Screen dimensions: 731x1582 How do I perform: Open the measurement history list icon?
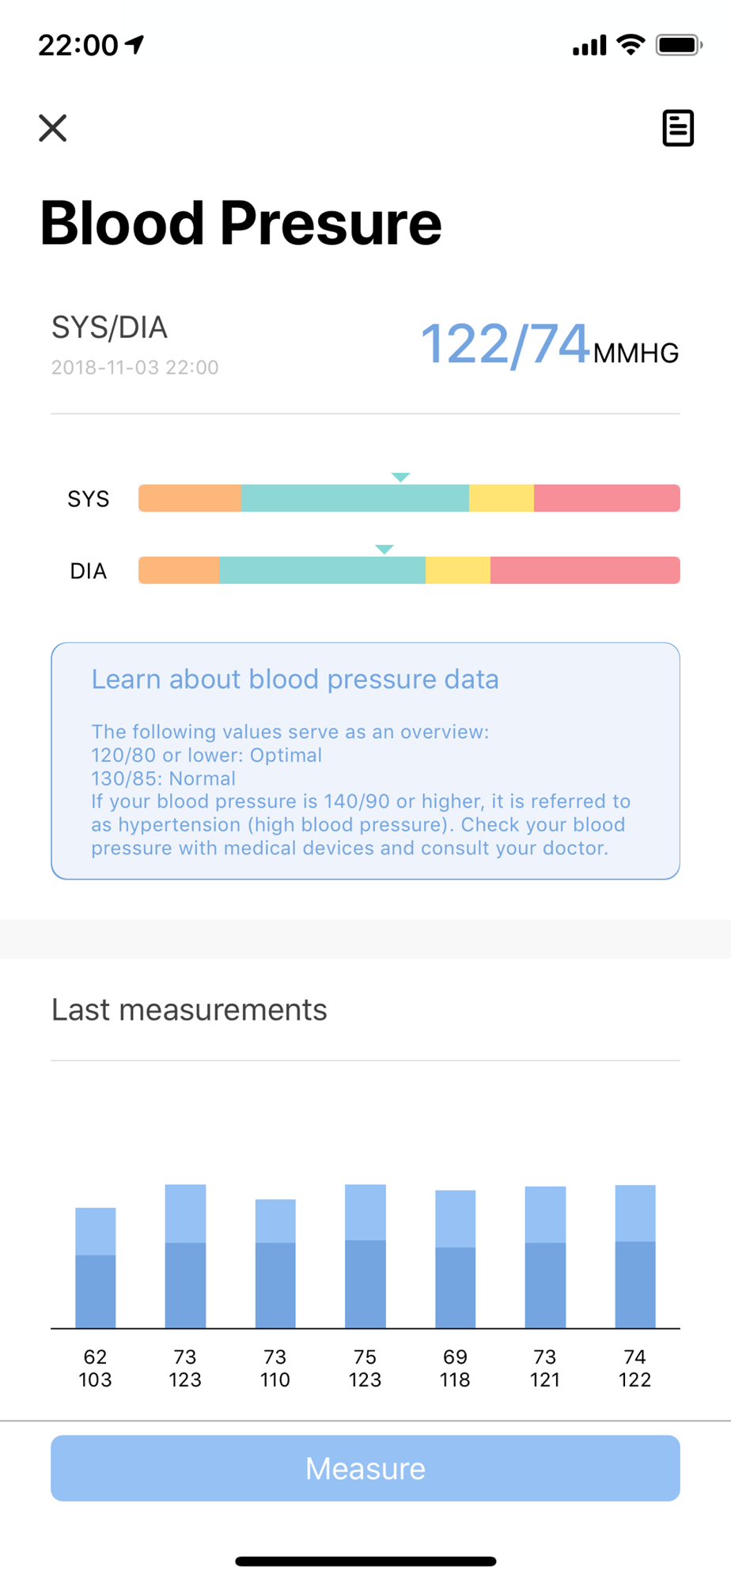678,128
